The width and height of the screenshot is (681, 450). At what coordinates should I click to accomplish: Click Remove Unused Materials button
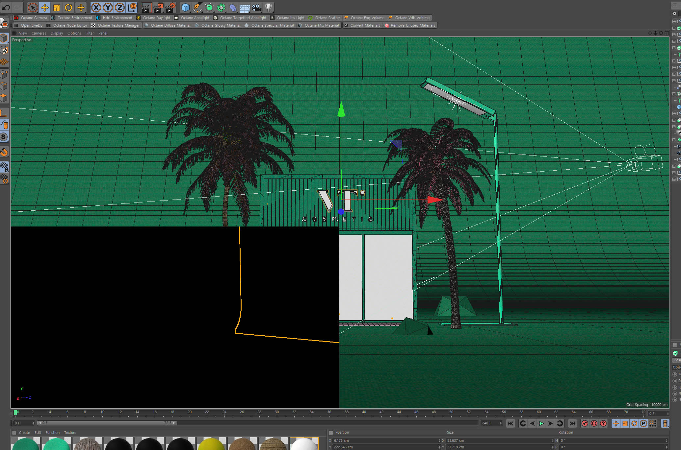point(410,25)
